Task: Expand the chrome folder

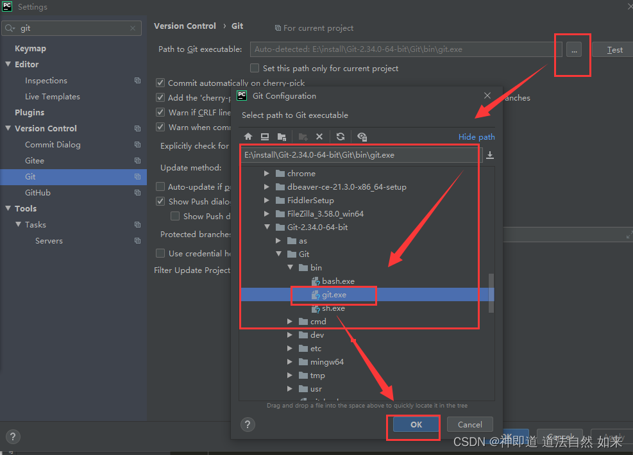Action: click(266, 174)
